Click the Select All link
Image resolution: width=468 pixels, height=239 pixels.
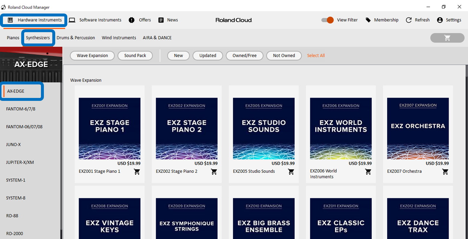click(x=316, y=56)
